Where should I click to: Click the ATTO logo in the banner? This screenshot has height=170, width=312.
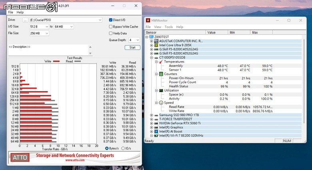click(20, 158)
